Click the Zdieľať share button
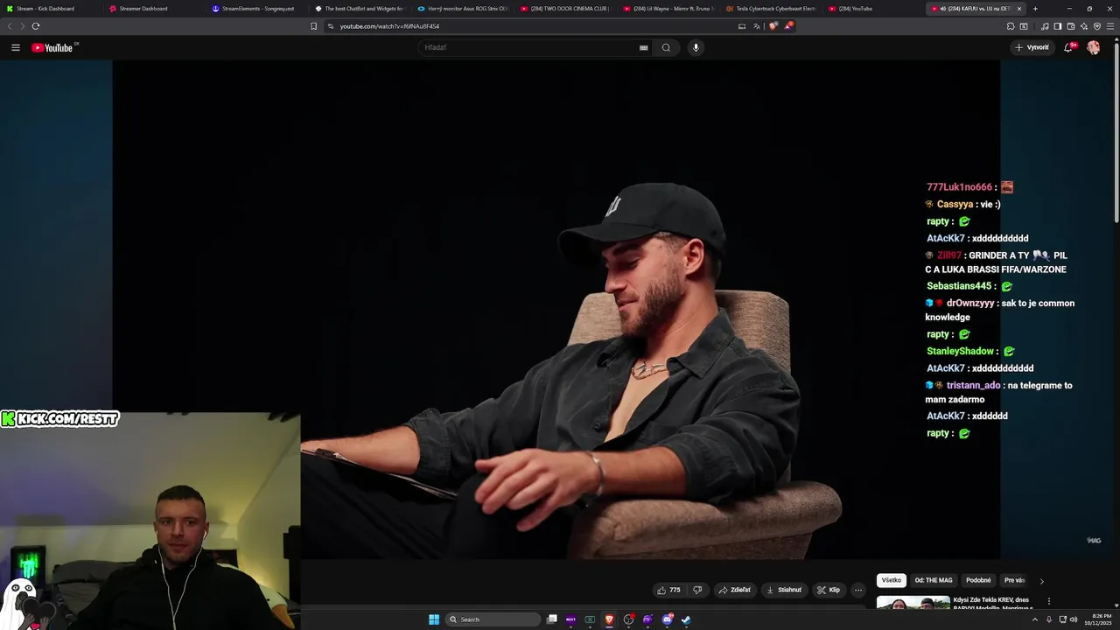 click(735, 590)
